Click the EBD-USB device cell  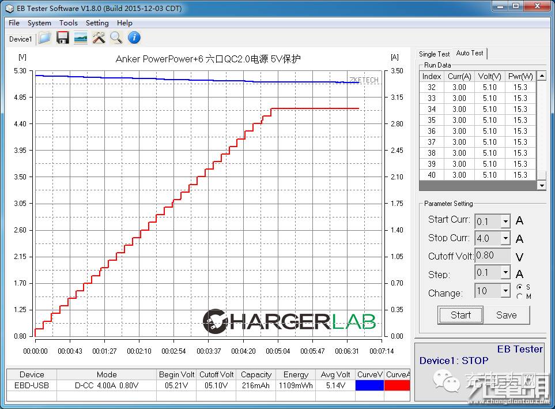pyautogui.click(x=32, y=385)
